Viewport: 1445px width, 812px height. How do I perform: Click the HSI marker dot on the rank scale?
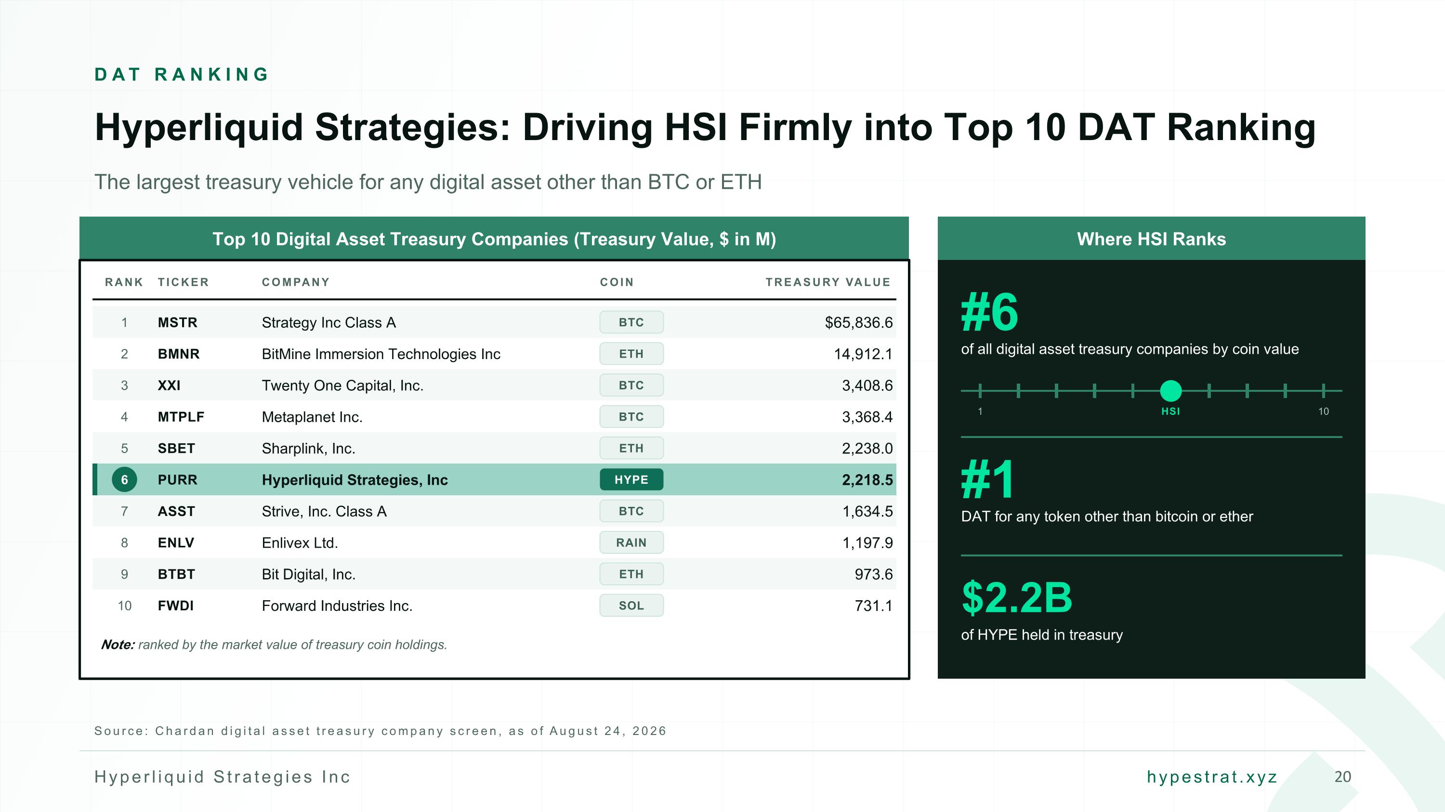click(1170, 390)
